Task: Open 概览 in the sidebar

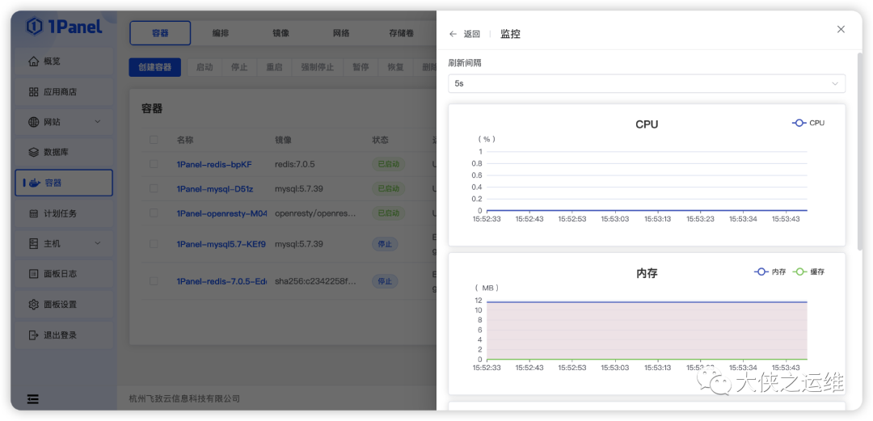Action: click(x=64, y=61)
